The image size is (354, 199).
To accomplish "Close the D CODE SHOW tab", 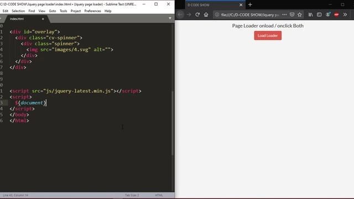I will point(241,5).
